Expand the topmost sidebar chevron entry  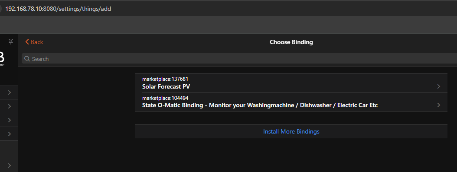10,92
